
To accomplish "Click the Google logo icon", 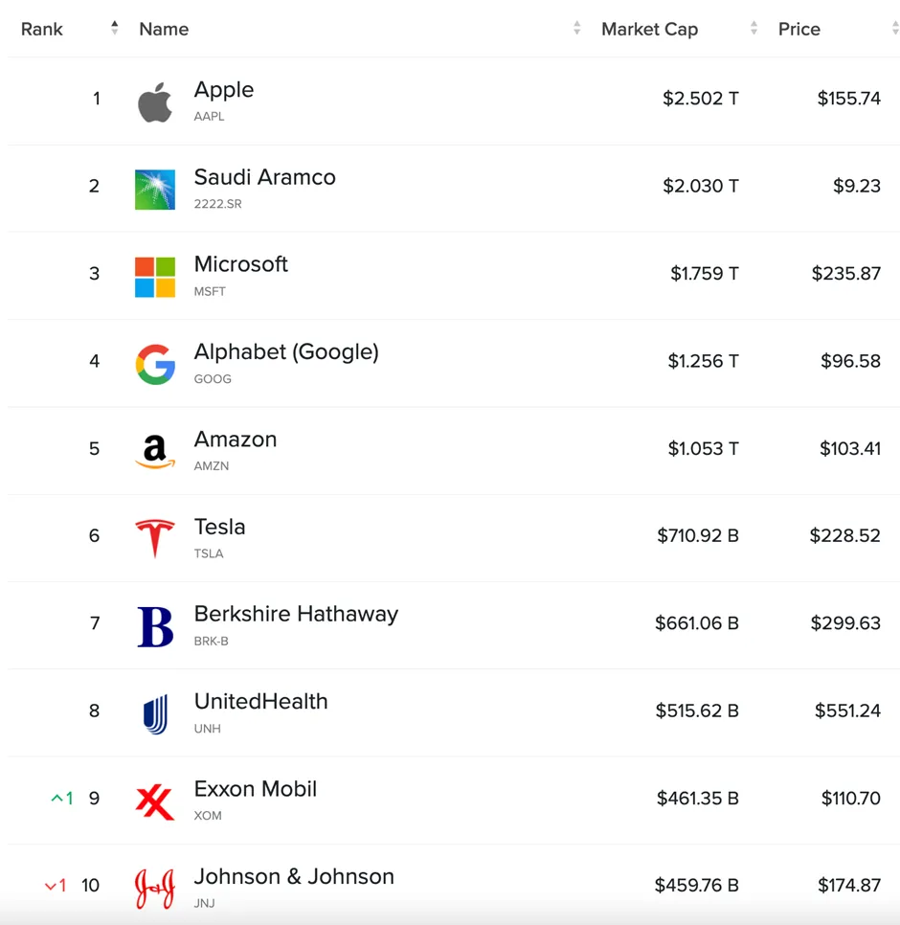I will pos(154,365).
